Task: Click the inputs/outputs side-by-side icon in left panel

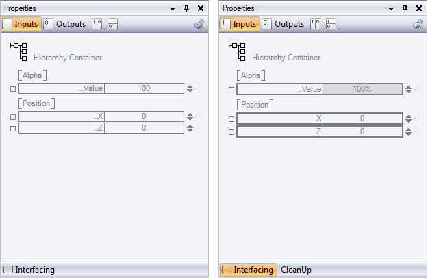Action: point(97,24)
